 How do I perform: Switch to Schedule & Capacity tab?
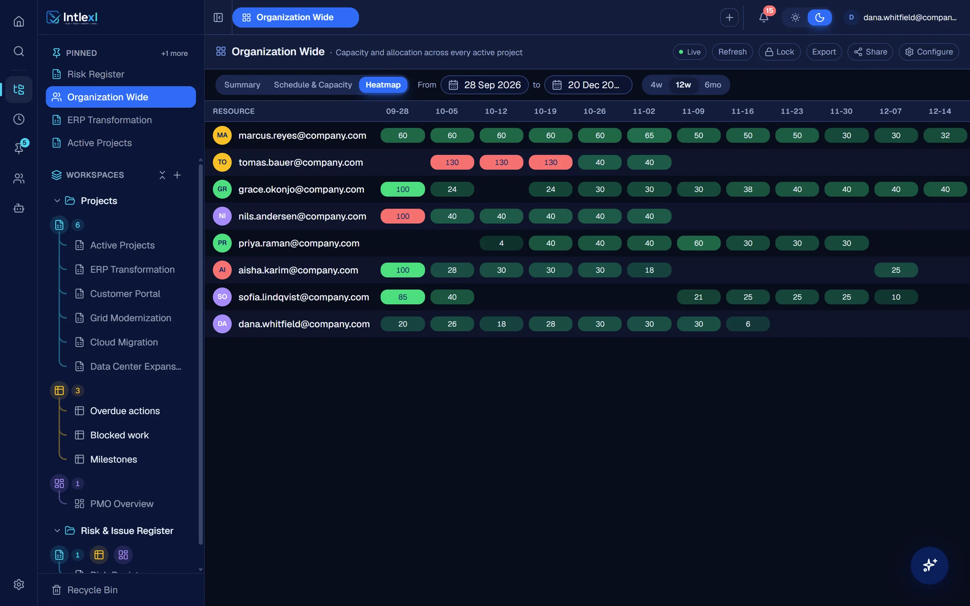pyautogui.click(x=313, y=85)
